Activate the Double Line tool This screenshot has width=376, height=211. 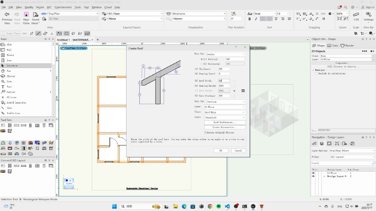pyautogui.click(x=13, y=113)
